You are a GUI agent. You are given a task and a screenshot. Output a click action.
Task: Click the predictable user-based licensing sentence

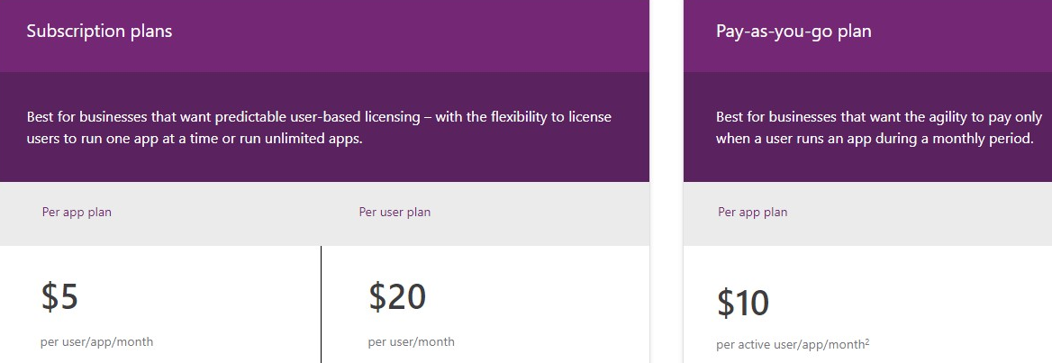point(320,117)
